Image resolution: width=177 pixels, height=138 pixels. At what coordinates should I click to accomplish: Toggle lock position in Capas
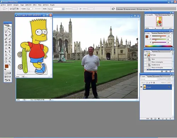152,82
